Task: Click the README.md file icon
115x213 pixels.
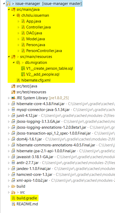Action: tap(13, 204)
